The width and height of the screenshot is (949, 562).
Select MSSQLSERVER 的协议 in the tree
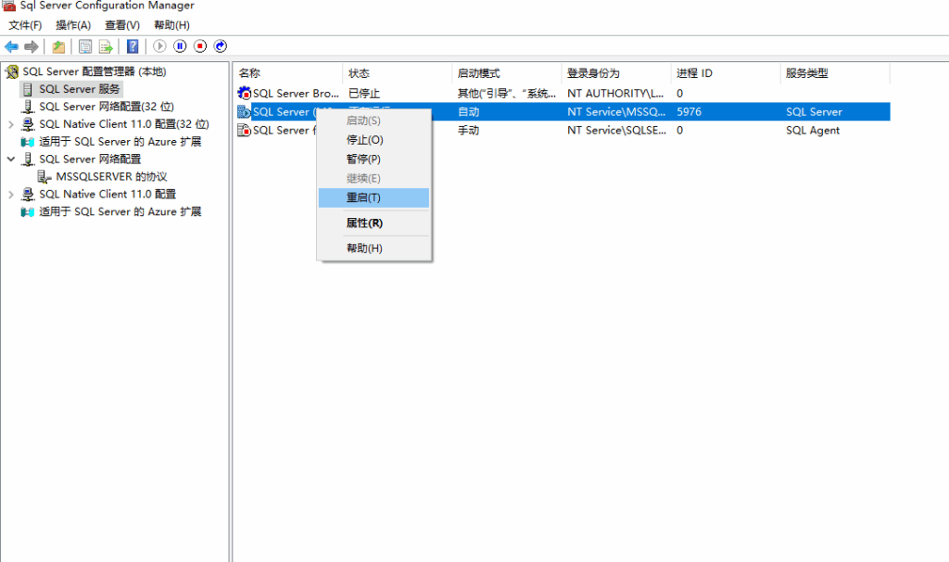click(x=110, y=177)
